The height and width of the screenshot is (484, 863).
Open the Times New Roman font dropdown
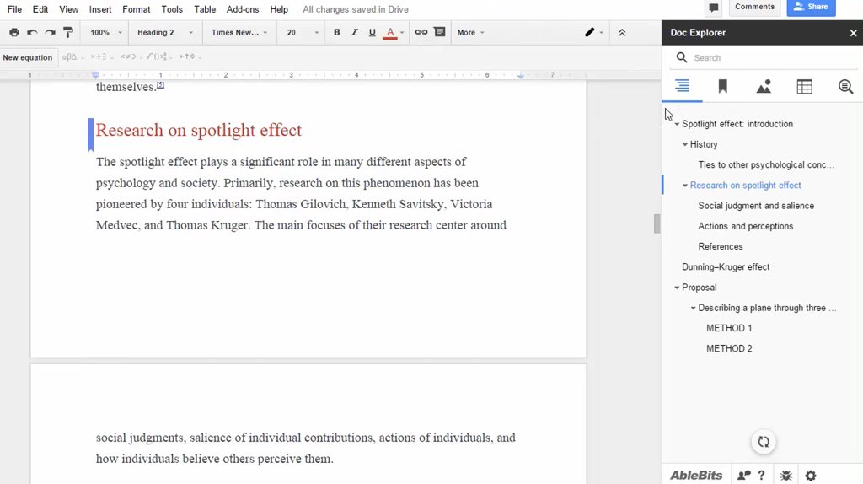239,33
